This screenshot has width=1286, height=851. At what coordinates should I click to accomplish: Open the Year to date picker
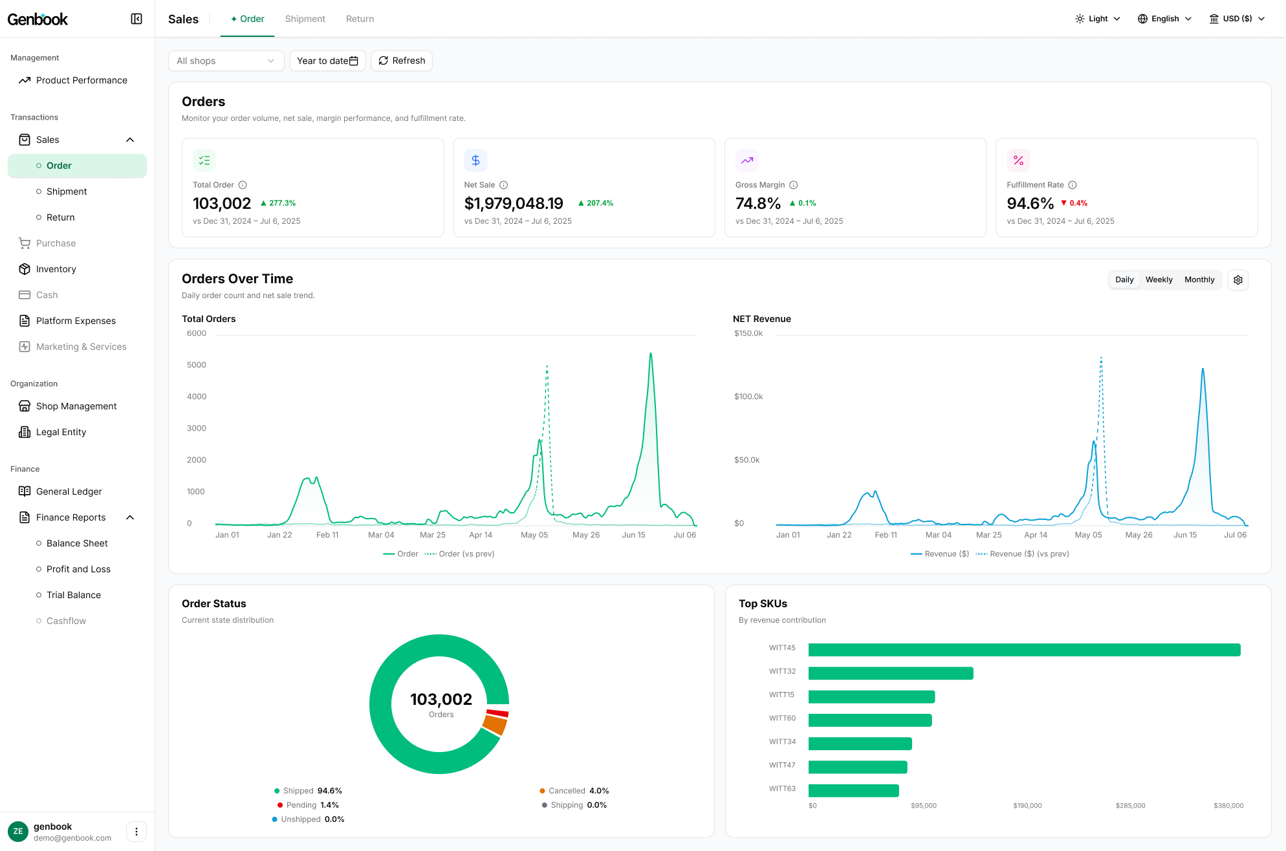(327, 61)
